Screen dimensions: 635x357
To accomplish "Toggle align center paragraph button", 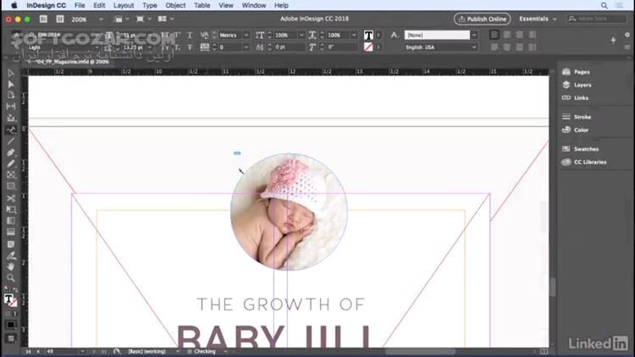I will pyautogui.click(x=506, y=35).
